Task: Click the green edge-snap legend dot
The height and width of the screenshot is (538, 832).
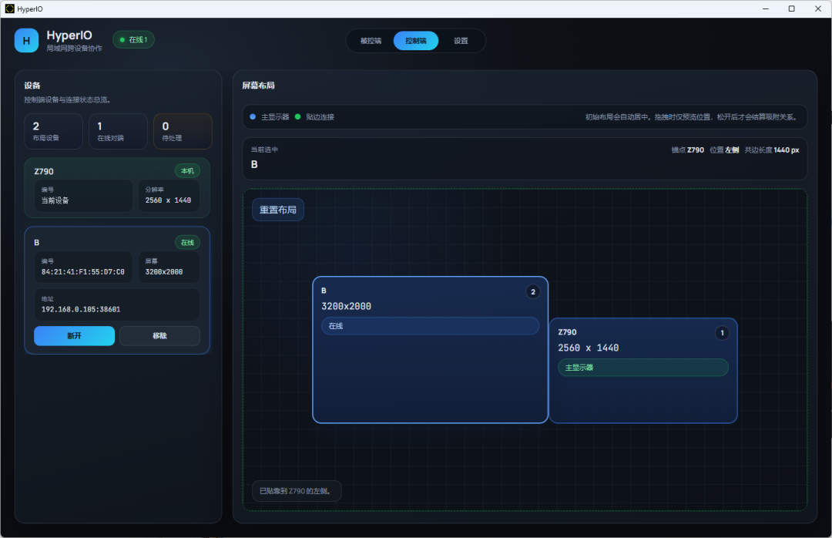Action: [x=297, y=117]
